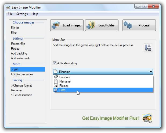This screenshot has width=166, height=133.
Task: Click the Load folder icon
Action: (x=91, y=25)
